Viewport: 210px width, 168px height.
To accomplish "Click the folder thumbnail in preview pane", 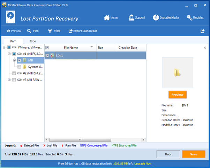I will pyautogui.click(x=178, y=73).
